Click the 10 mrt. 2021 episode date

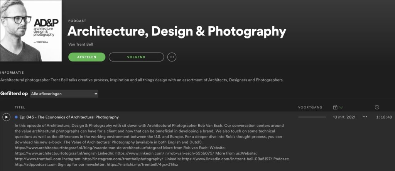tap(344, 117)
